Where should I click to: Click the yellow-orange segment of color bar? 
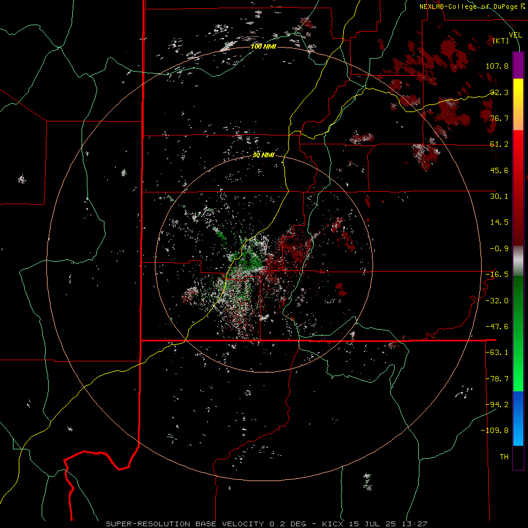coord(518,104)
